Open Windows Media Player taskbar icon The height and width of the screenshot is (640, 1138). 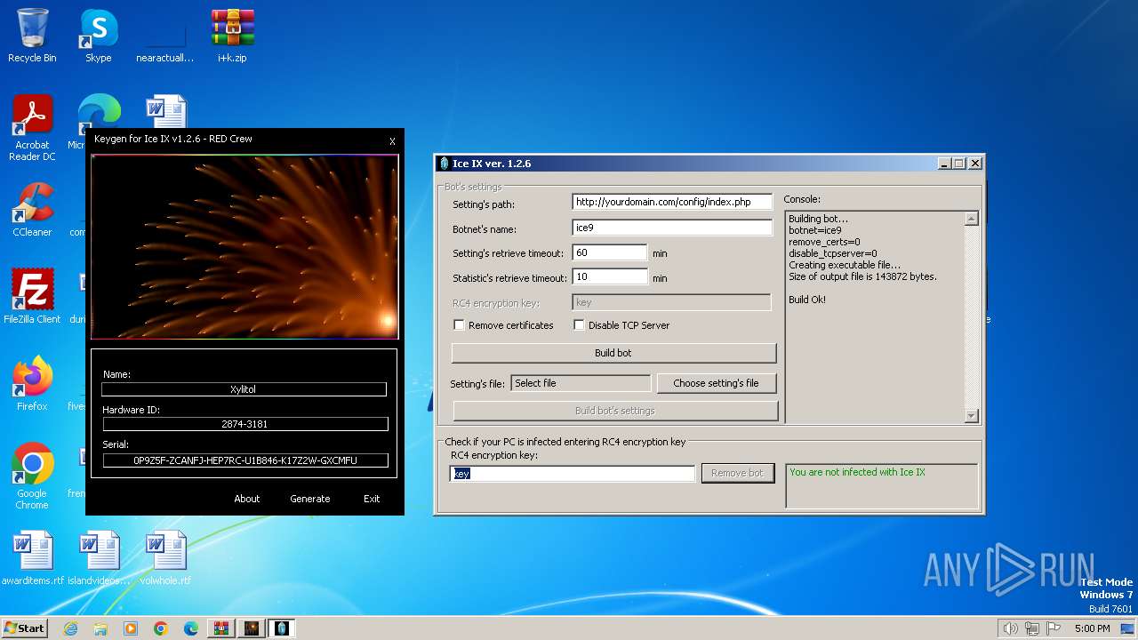click(x=131, y=628)
